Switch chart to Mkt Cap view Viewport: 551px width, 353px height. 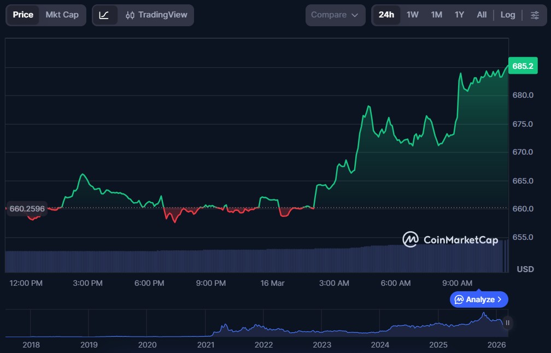coord(62,15)
